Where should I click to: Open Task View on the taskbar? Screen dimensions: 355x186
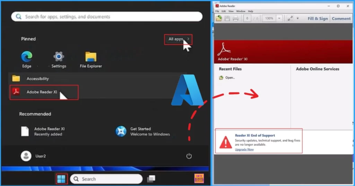click(x=151, y=179)
